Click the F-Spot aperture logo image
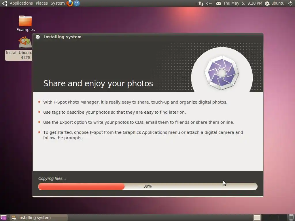This screenshot has width=295, height=221. [222, 73]
